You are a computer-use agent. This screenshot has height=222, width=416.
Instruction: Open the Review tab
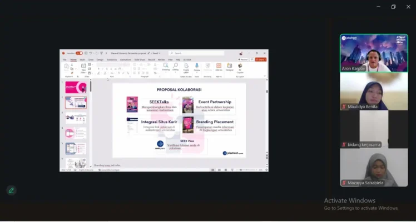[x=161, y=60]
